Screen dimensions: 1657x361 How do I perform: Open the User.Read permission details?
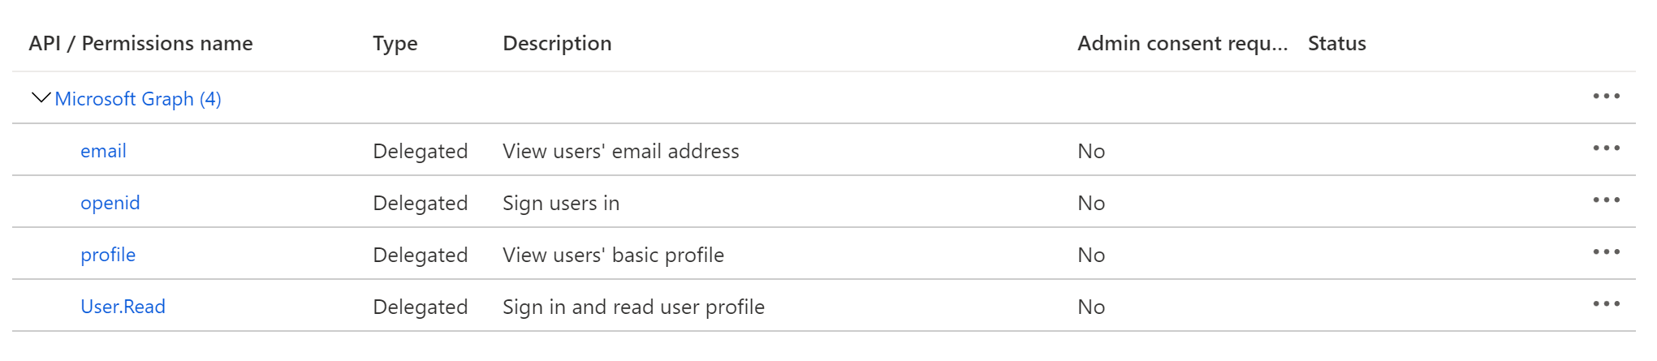click(123, 307)
